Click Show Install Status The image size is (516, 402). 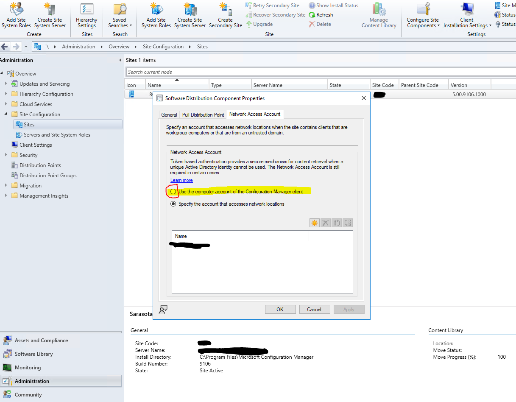click(x=334, y=6)
